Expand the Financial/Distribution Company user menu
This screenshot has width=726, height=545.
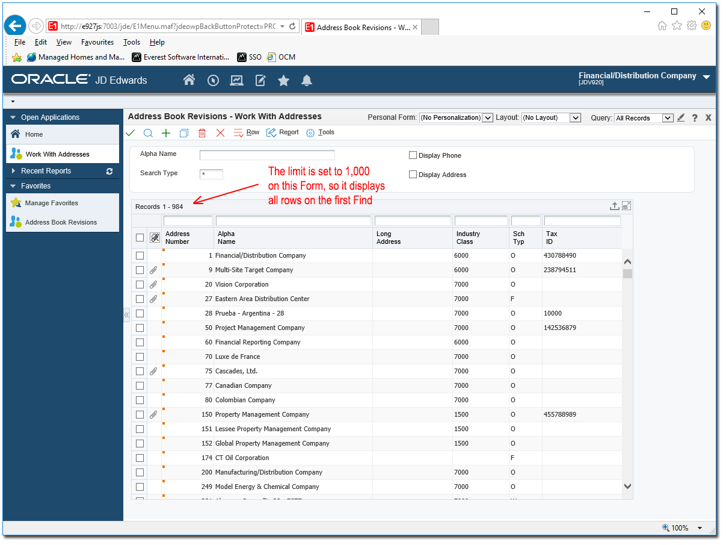[706, 77]
